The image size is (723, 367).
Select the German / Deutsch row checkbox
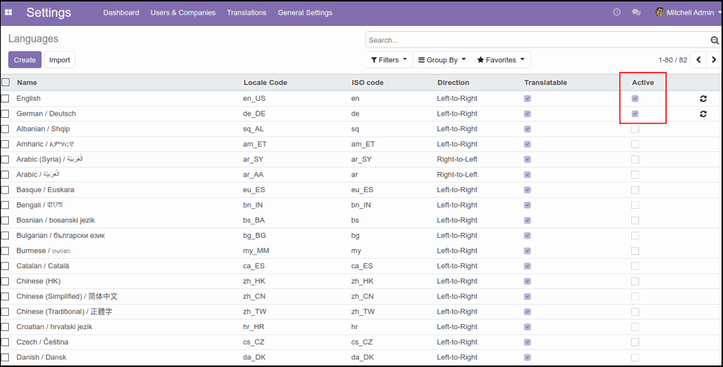pyautogui.click(x=5, y=113)
